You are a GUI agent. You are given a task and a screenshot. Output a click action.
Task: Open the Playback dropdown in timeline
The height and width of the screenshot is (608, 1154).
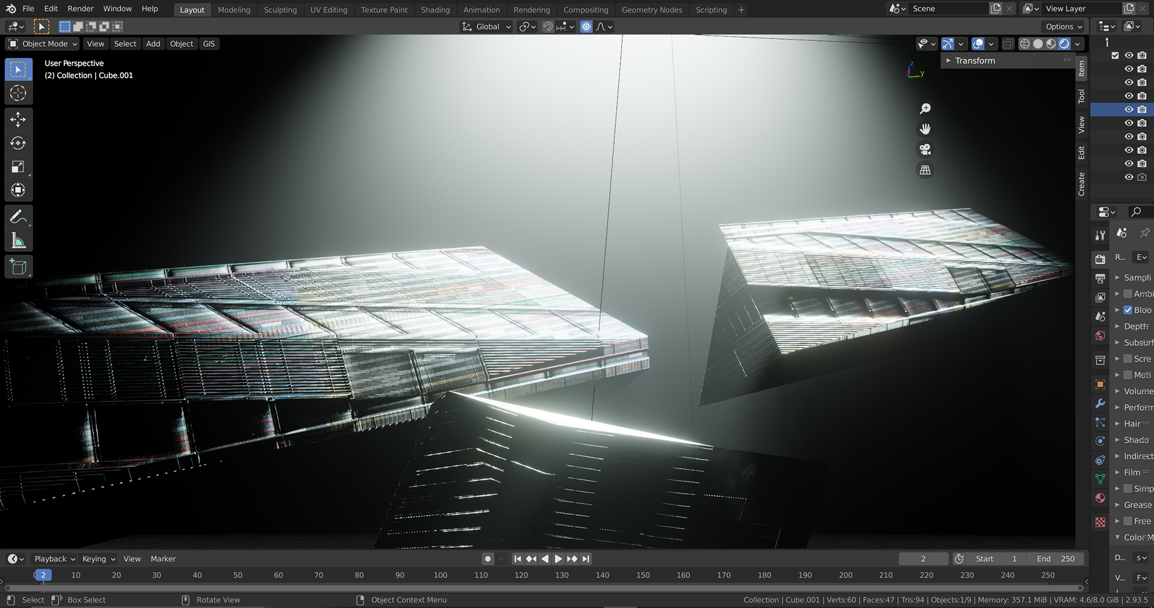[54, 559]
